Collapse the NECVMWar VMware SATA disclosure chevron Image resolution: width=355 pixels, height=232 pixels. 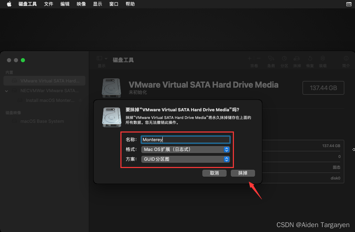tap(7, 91)
